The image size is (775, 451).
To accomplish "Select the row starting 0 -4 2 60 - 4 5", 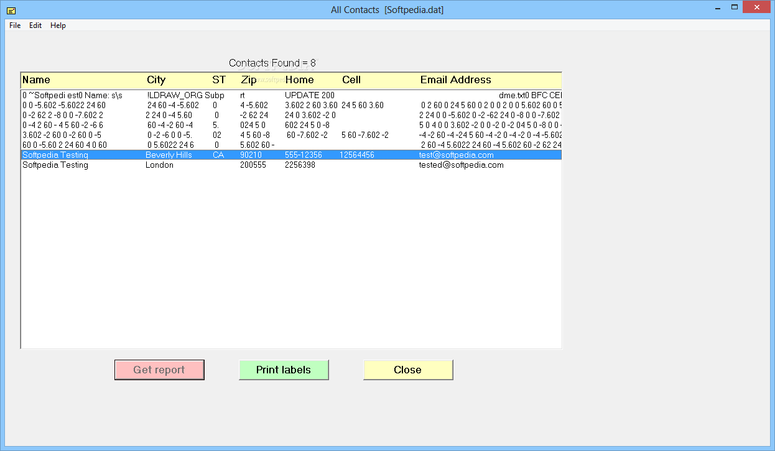I will tap(291, 125).
